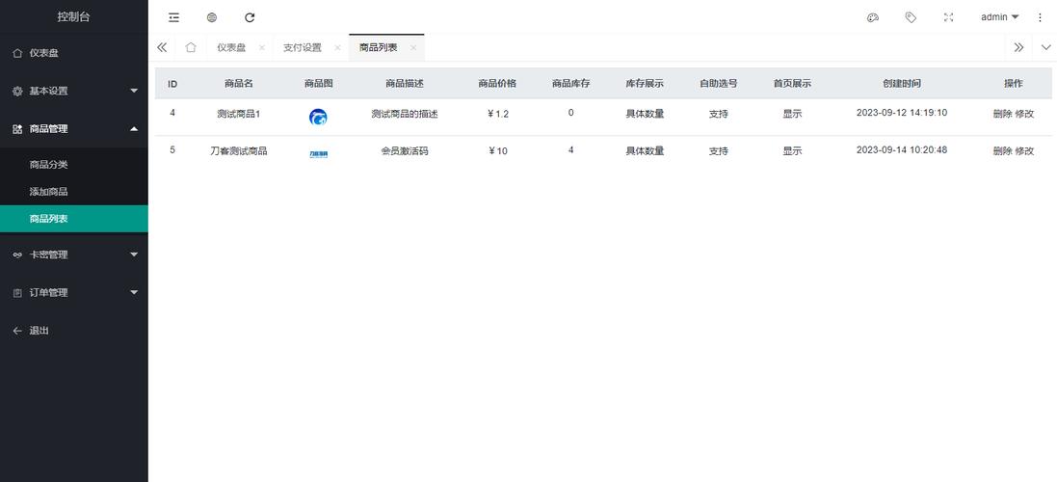This screenshot has width=1057, height=482.
Task: Click the name cell 刀客测试商品
Action: pyautogui.click(x=239, y=151)
